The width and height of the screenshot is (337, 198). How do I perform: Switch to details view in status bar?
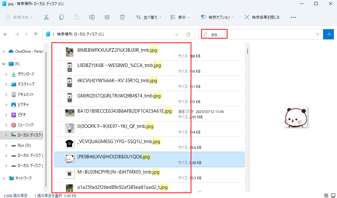[x=326, y=195]
